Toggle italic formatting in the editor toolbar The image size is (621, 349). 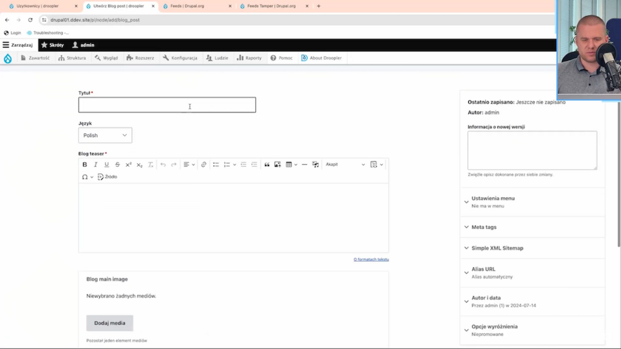click(x=95, y=164)
